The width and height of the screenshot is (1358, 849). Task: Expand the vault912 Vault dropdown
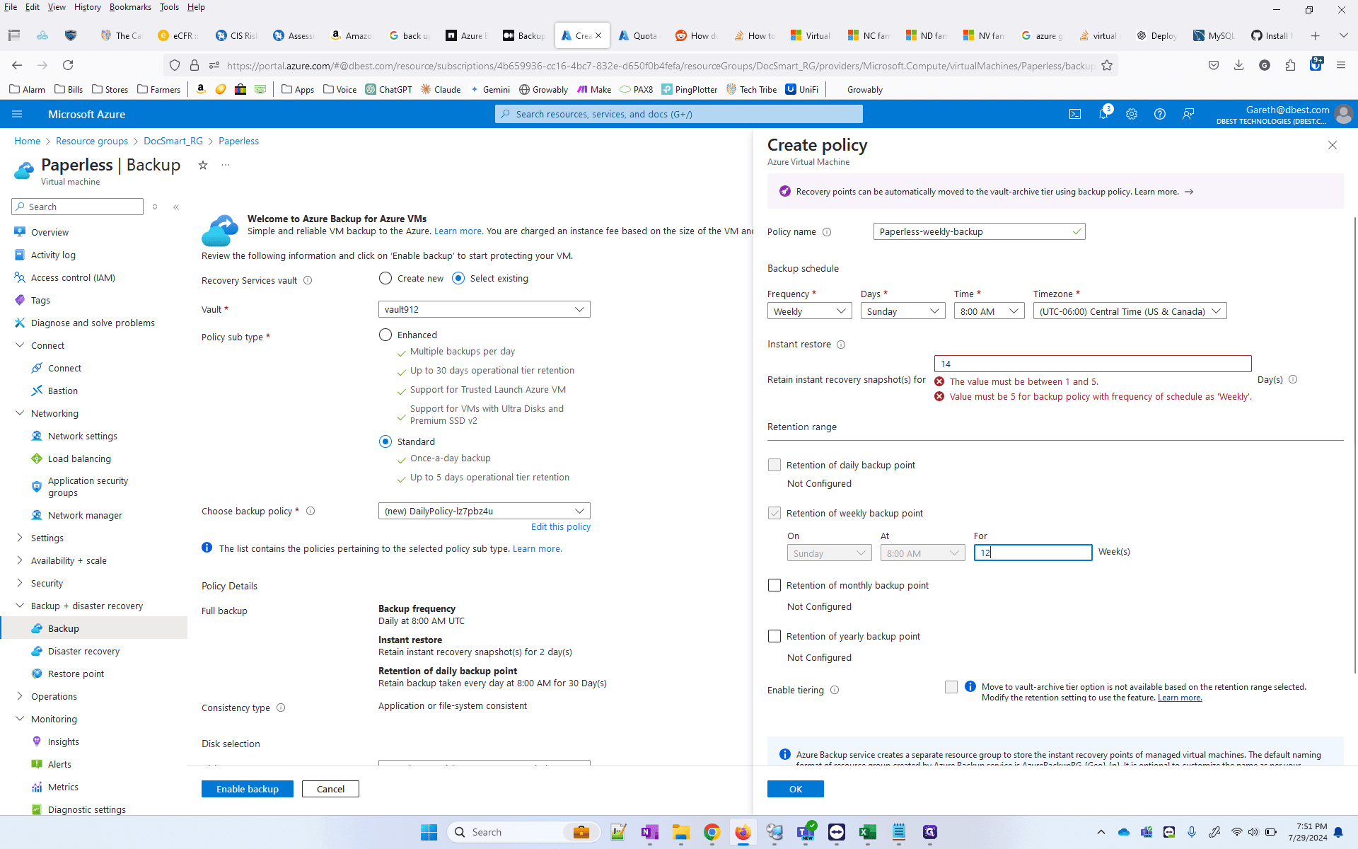coord(484,309)
